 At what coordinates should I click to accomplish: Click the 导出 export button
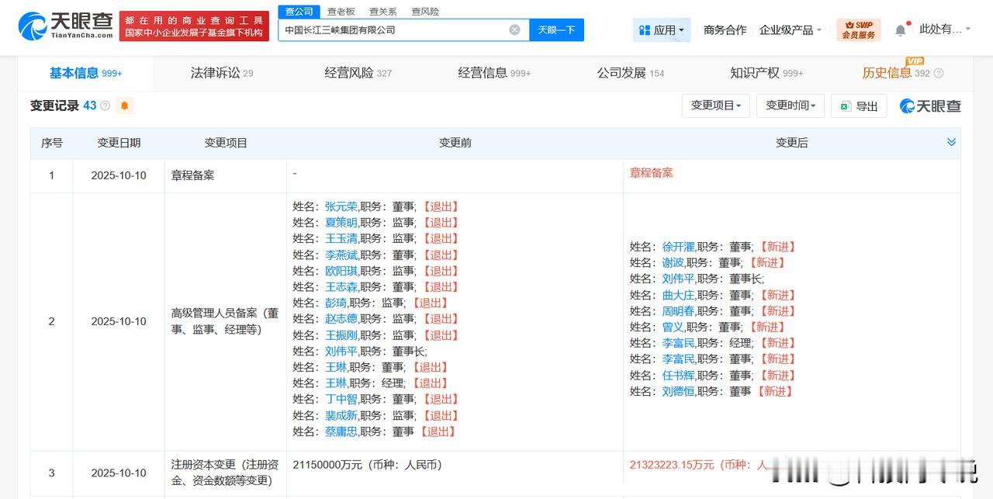tap(859, 106)
